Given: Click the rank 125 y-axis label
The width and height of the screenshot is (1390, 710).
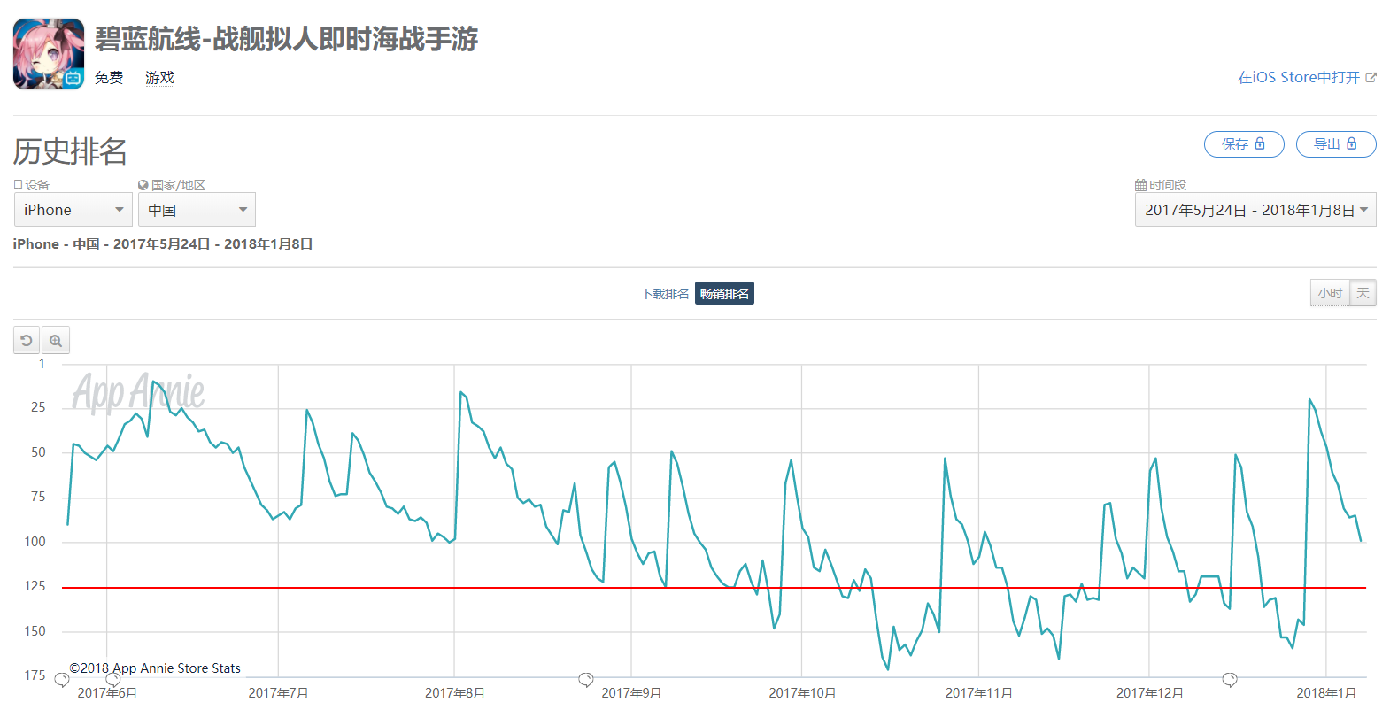Looking at the screenshot, I should [35, 586].
